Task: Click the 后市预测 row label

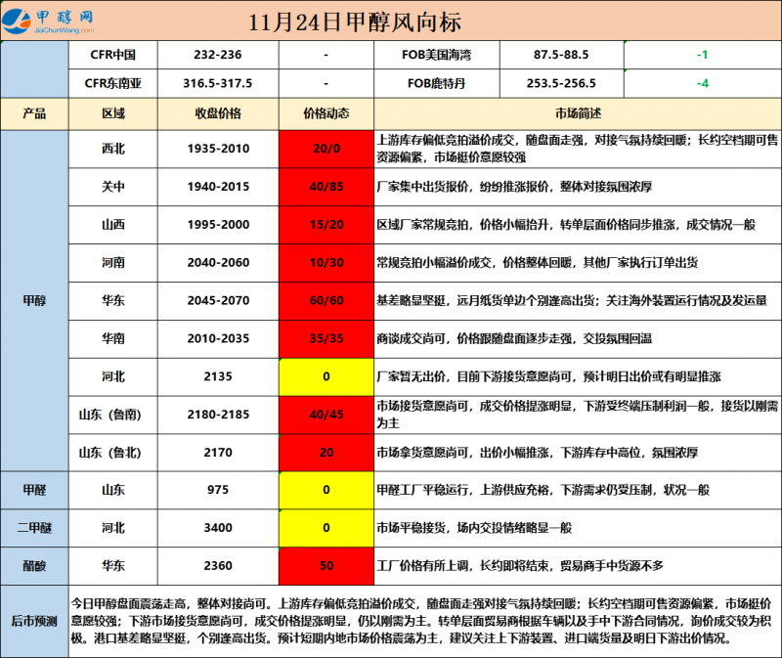Action: pos(34,620)
